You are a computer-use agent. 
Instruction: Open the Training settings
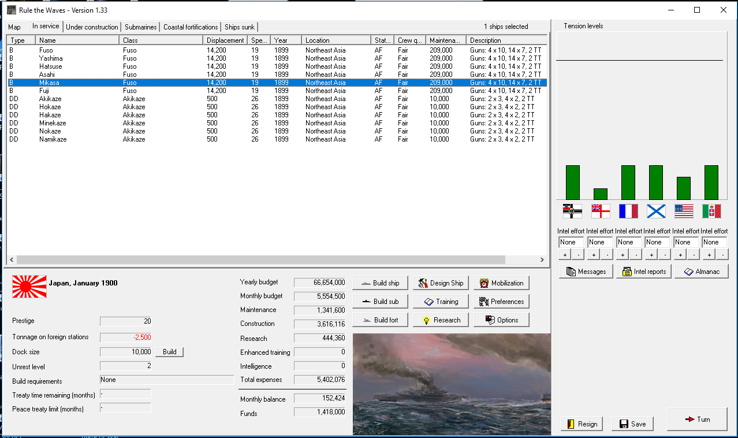coord(441,302)
